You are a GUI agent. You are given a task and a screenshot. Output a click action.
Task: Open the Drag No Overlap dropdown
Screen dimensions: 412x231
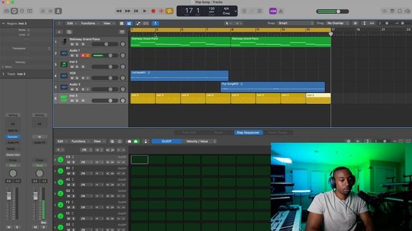337,23
